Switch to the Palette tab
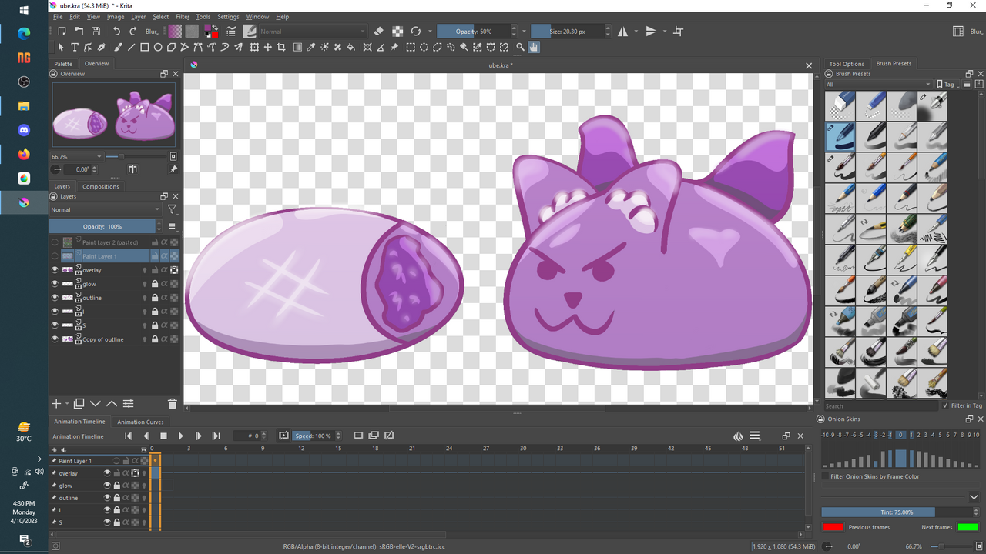The height and width of the screenshot is (554, 986). click(63, 64)
